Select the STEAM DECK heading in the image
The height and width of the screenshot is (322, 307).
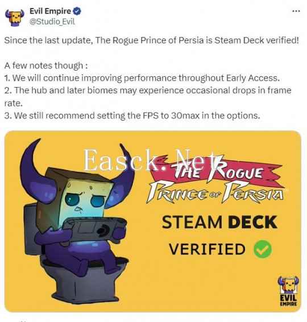[219, 222]
